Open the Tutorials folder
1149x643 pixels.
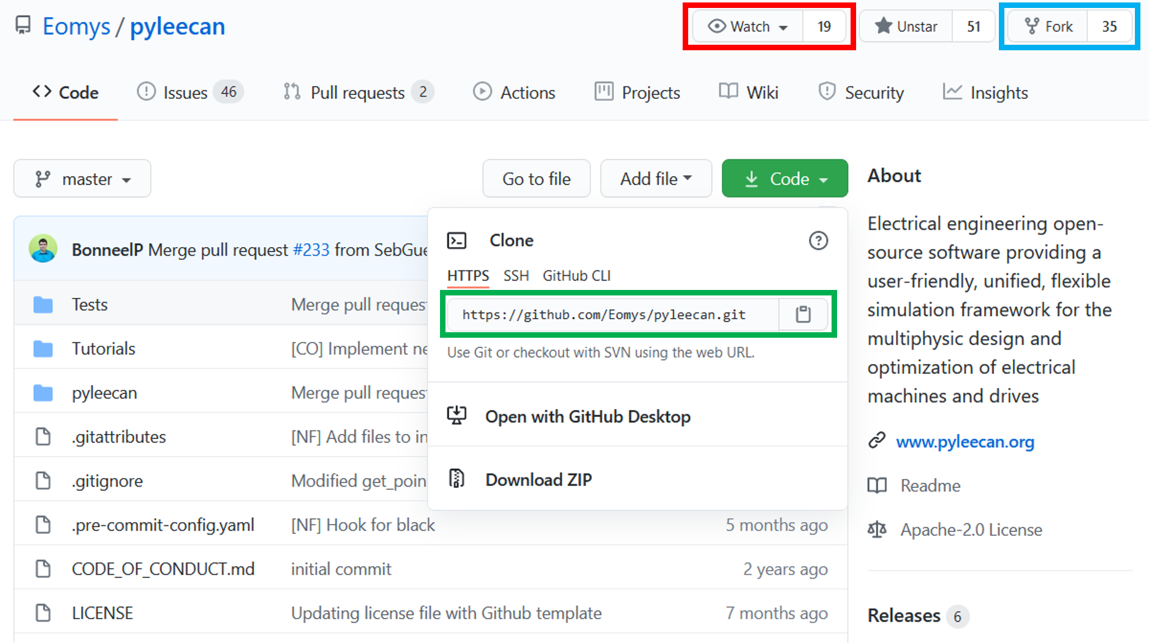[104, 349]
